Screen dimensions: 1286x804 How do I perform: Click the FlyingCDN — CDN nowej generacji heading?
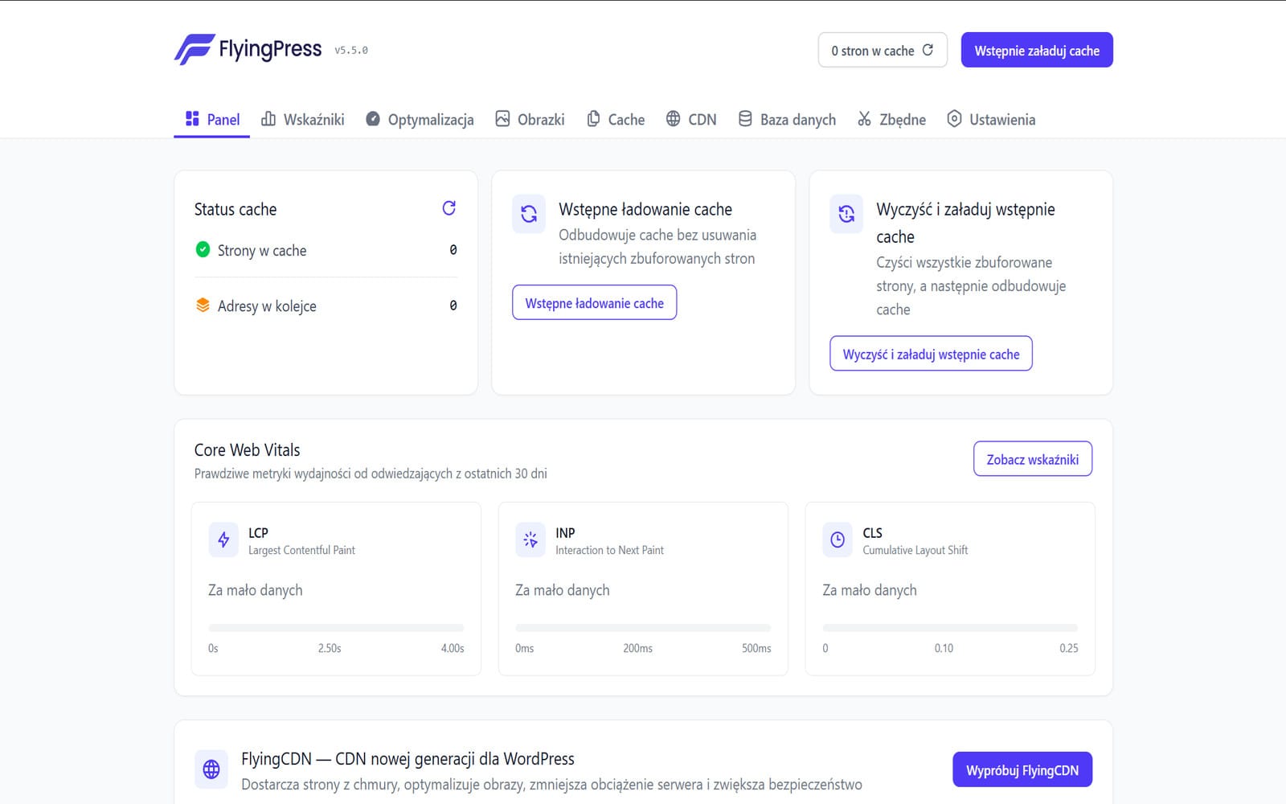pyautogui.click(x=408, y=758)
